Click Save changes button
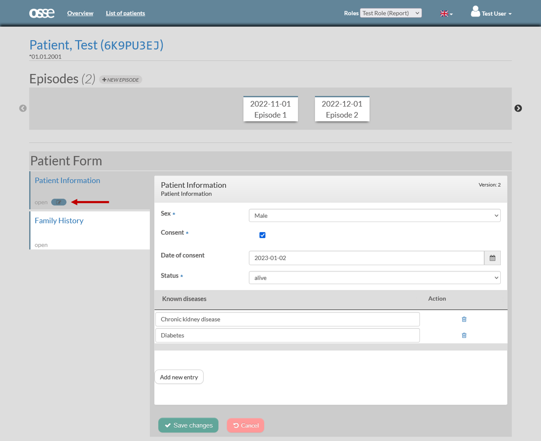Screen dimensions: 541x441 click(x=188, y=425)
